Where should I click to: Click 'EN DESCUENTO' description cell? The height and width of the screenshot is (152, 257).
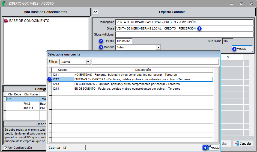point(143,89)
